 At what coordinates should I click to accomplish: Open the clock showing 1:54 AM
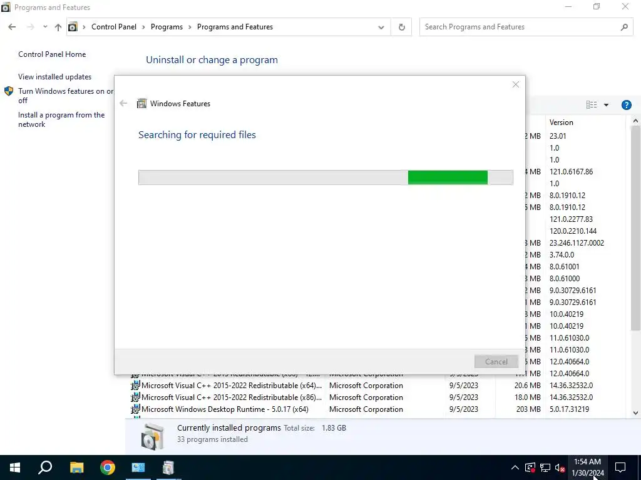587,467
